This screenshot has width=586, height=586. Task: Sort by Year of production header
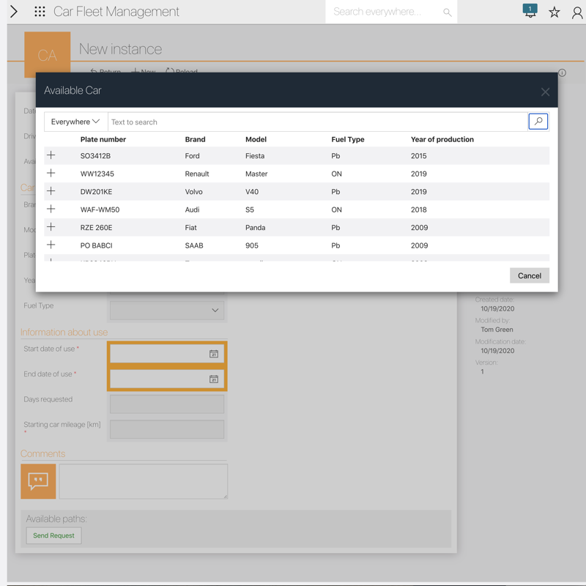click(442, 139)
